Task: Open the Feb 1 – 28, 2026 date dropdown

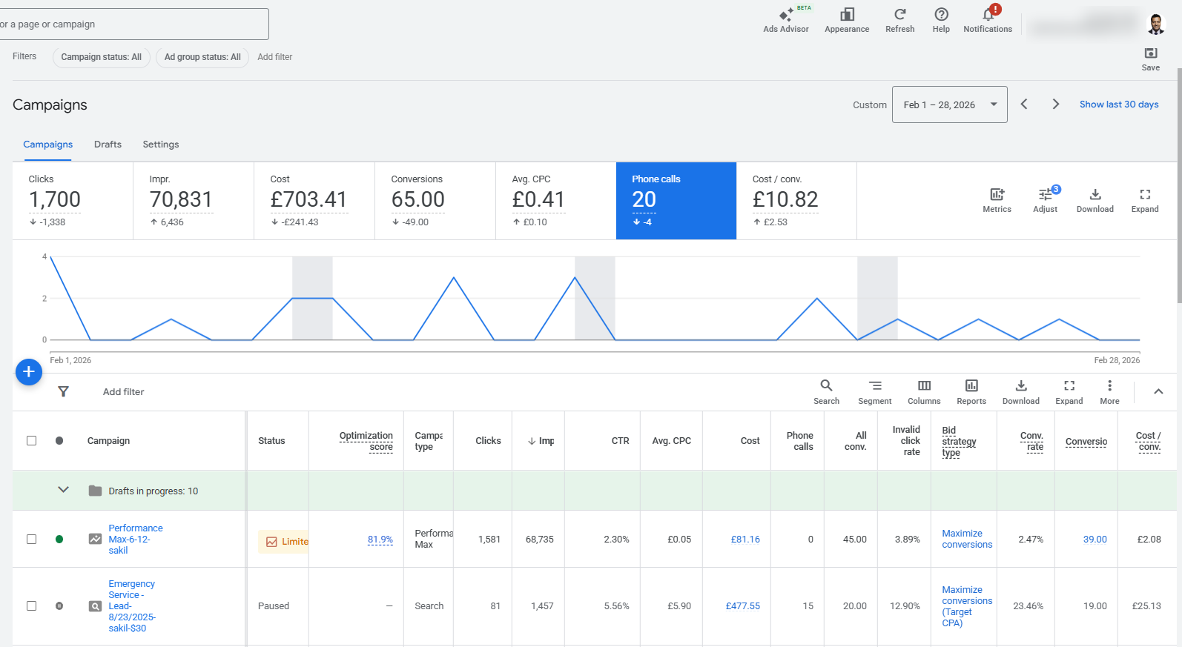Action: click(x=949, y=104)
